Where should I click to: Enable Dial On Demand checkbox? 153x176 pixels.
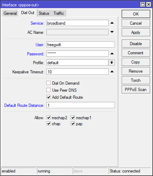pos(49,83)
